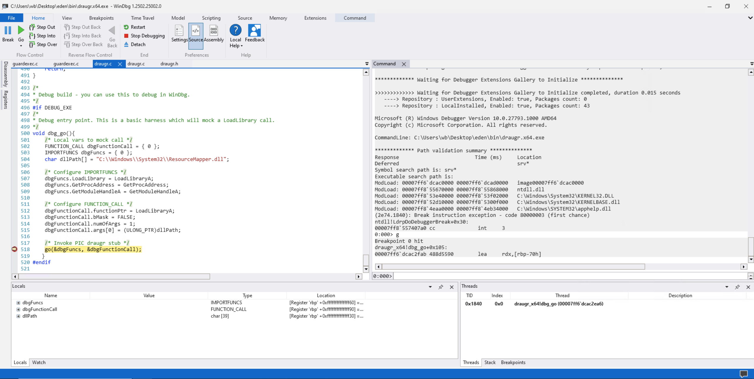This screenshot has width=754, height=379.
Task: Click the Step Into icon
Action: (x=32, y=36)
